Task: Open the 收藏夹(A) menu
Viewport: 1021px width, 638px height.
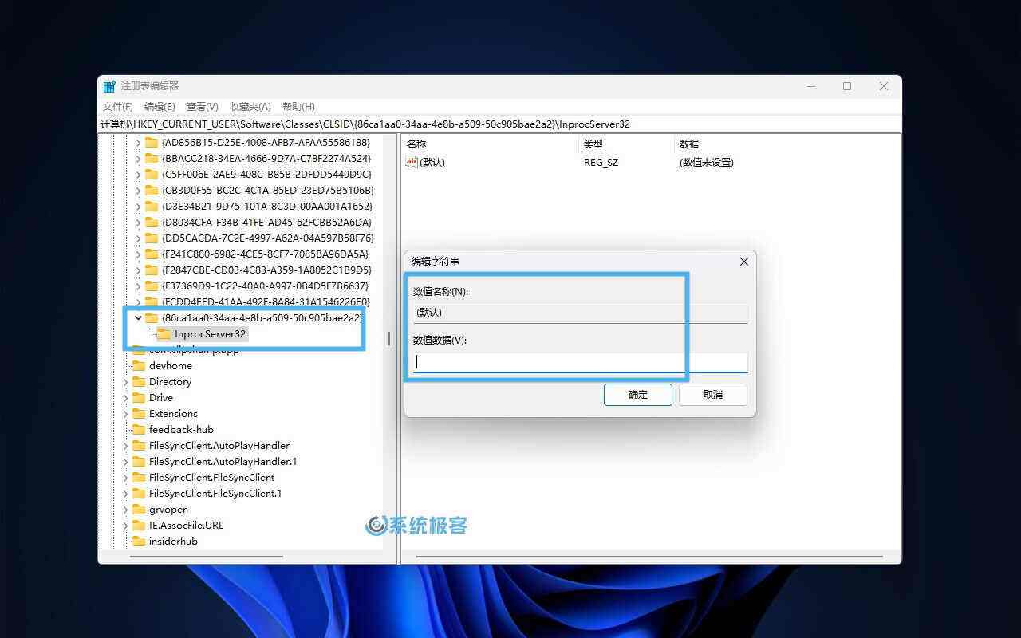Action: click(x=250, y=106)
